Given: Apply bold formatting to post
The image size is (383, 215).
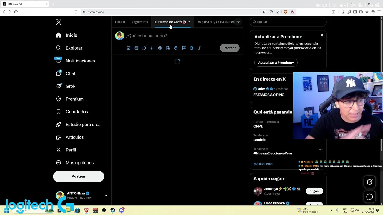Looking at the screenshot, I should 191,48.
